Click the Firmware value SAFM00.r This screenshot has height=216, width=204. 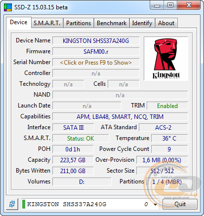[96, 52]
